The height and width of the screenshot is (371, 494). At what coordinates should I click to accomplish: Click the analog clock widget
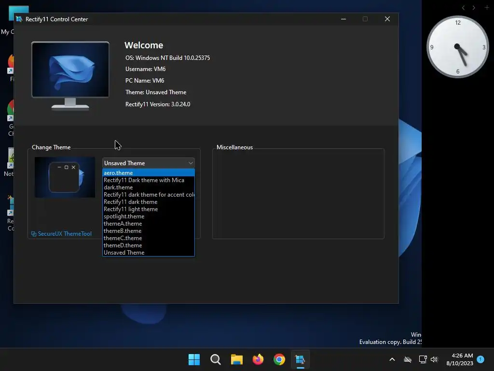[x=457, y=47]
